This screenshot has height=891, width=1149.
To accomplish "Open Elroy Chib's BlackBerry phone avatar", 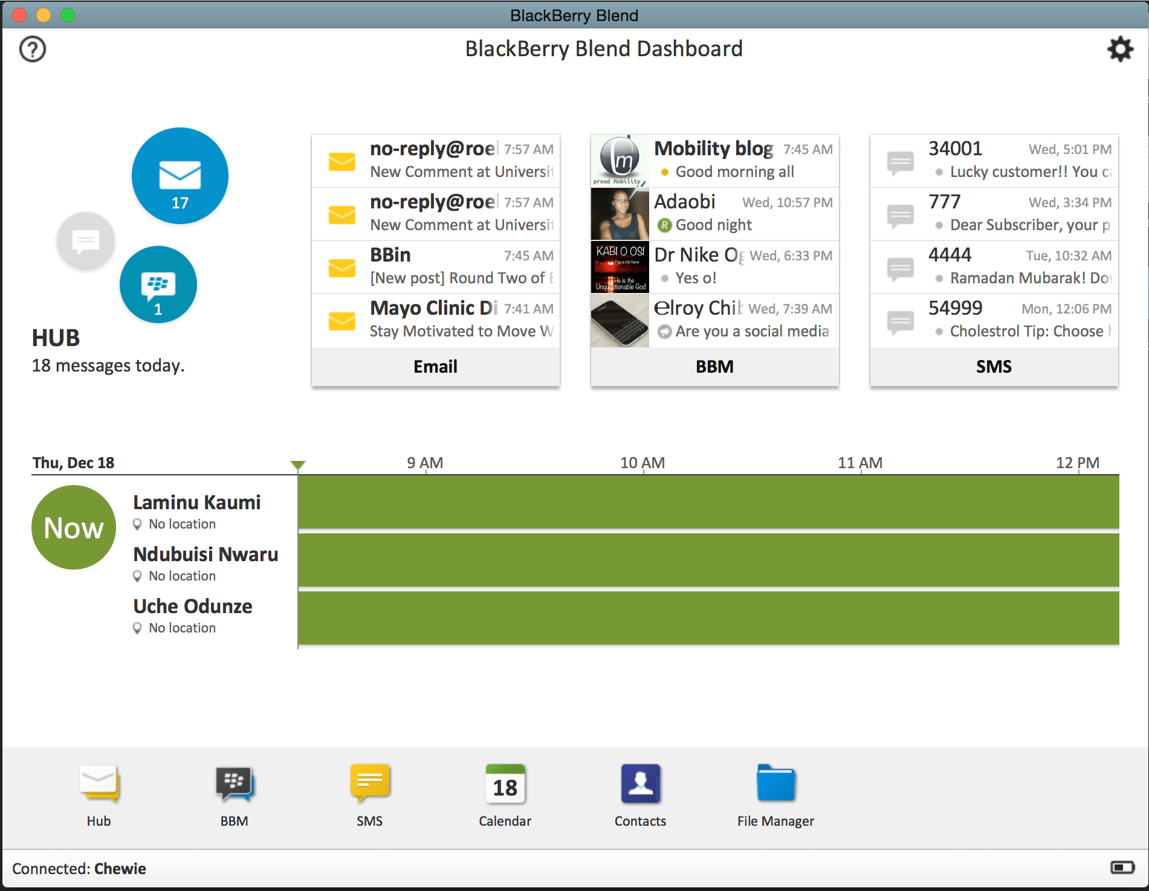I will (620, 320).
